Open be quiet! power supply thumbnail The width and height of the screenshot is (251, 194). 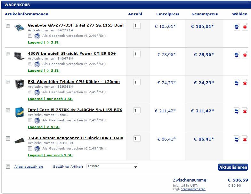pyautogui.click(x=19, y=56)
